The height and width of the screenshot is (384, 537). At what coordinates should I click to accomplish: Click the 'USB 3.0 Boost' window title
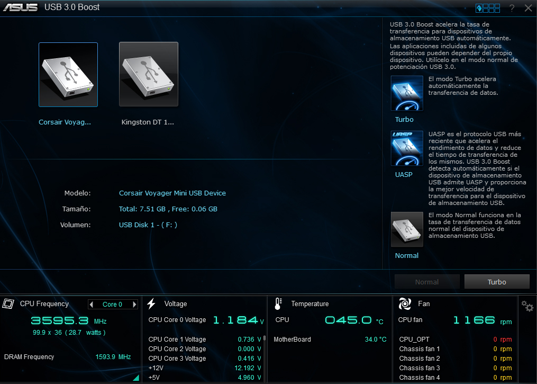(72, 7)
